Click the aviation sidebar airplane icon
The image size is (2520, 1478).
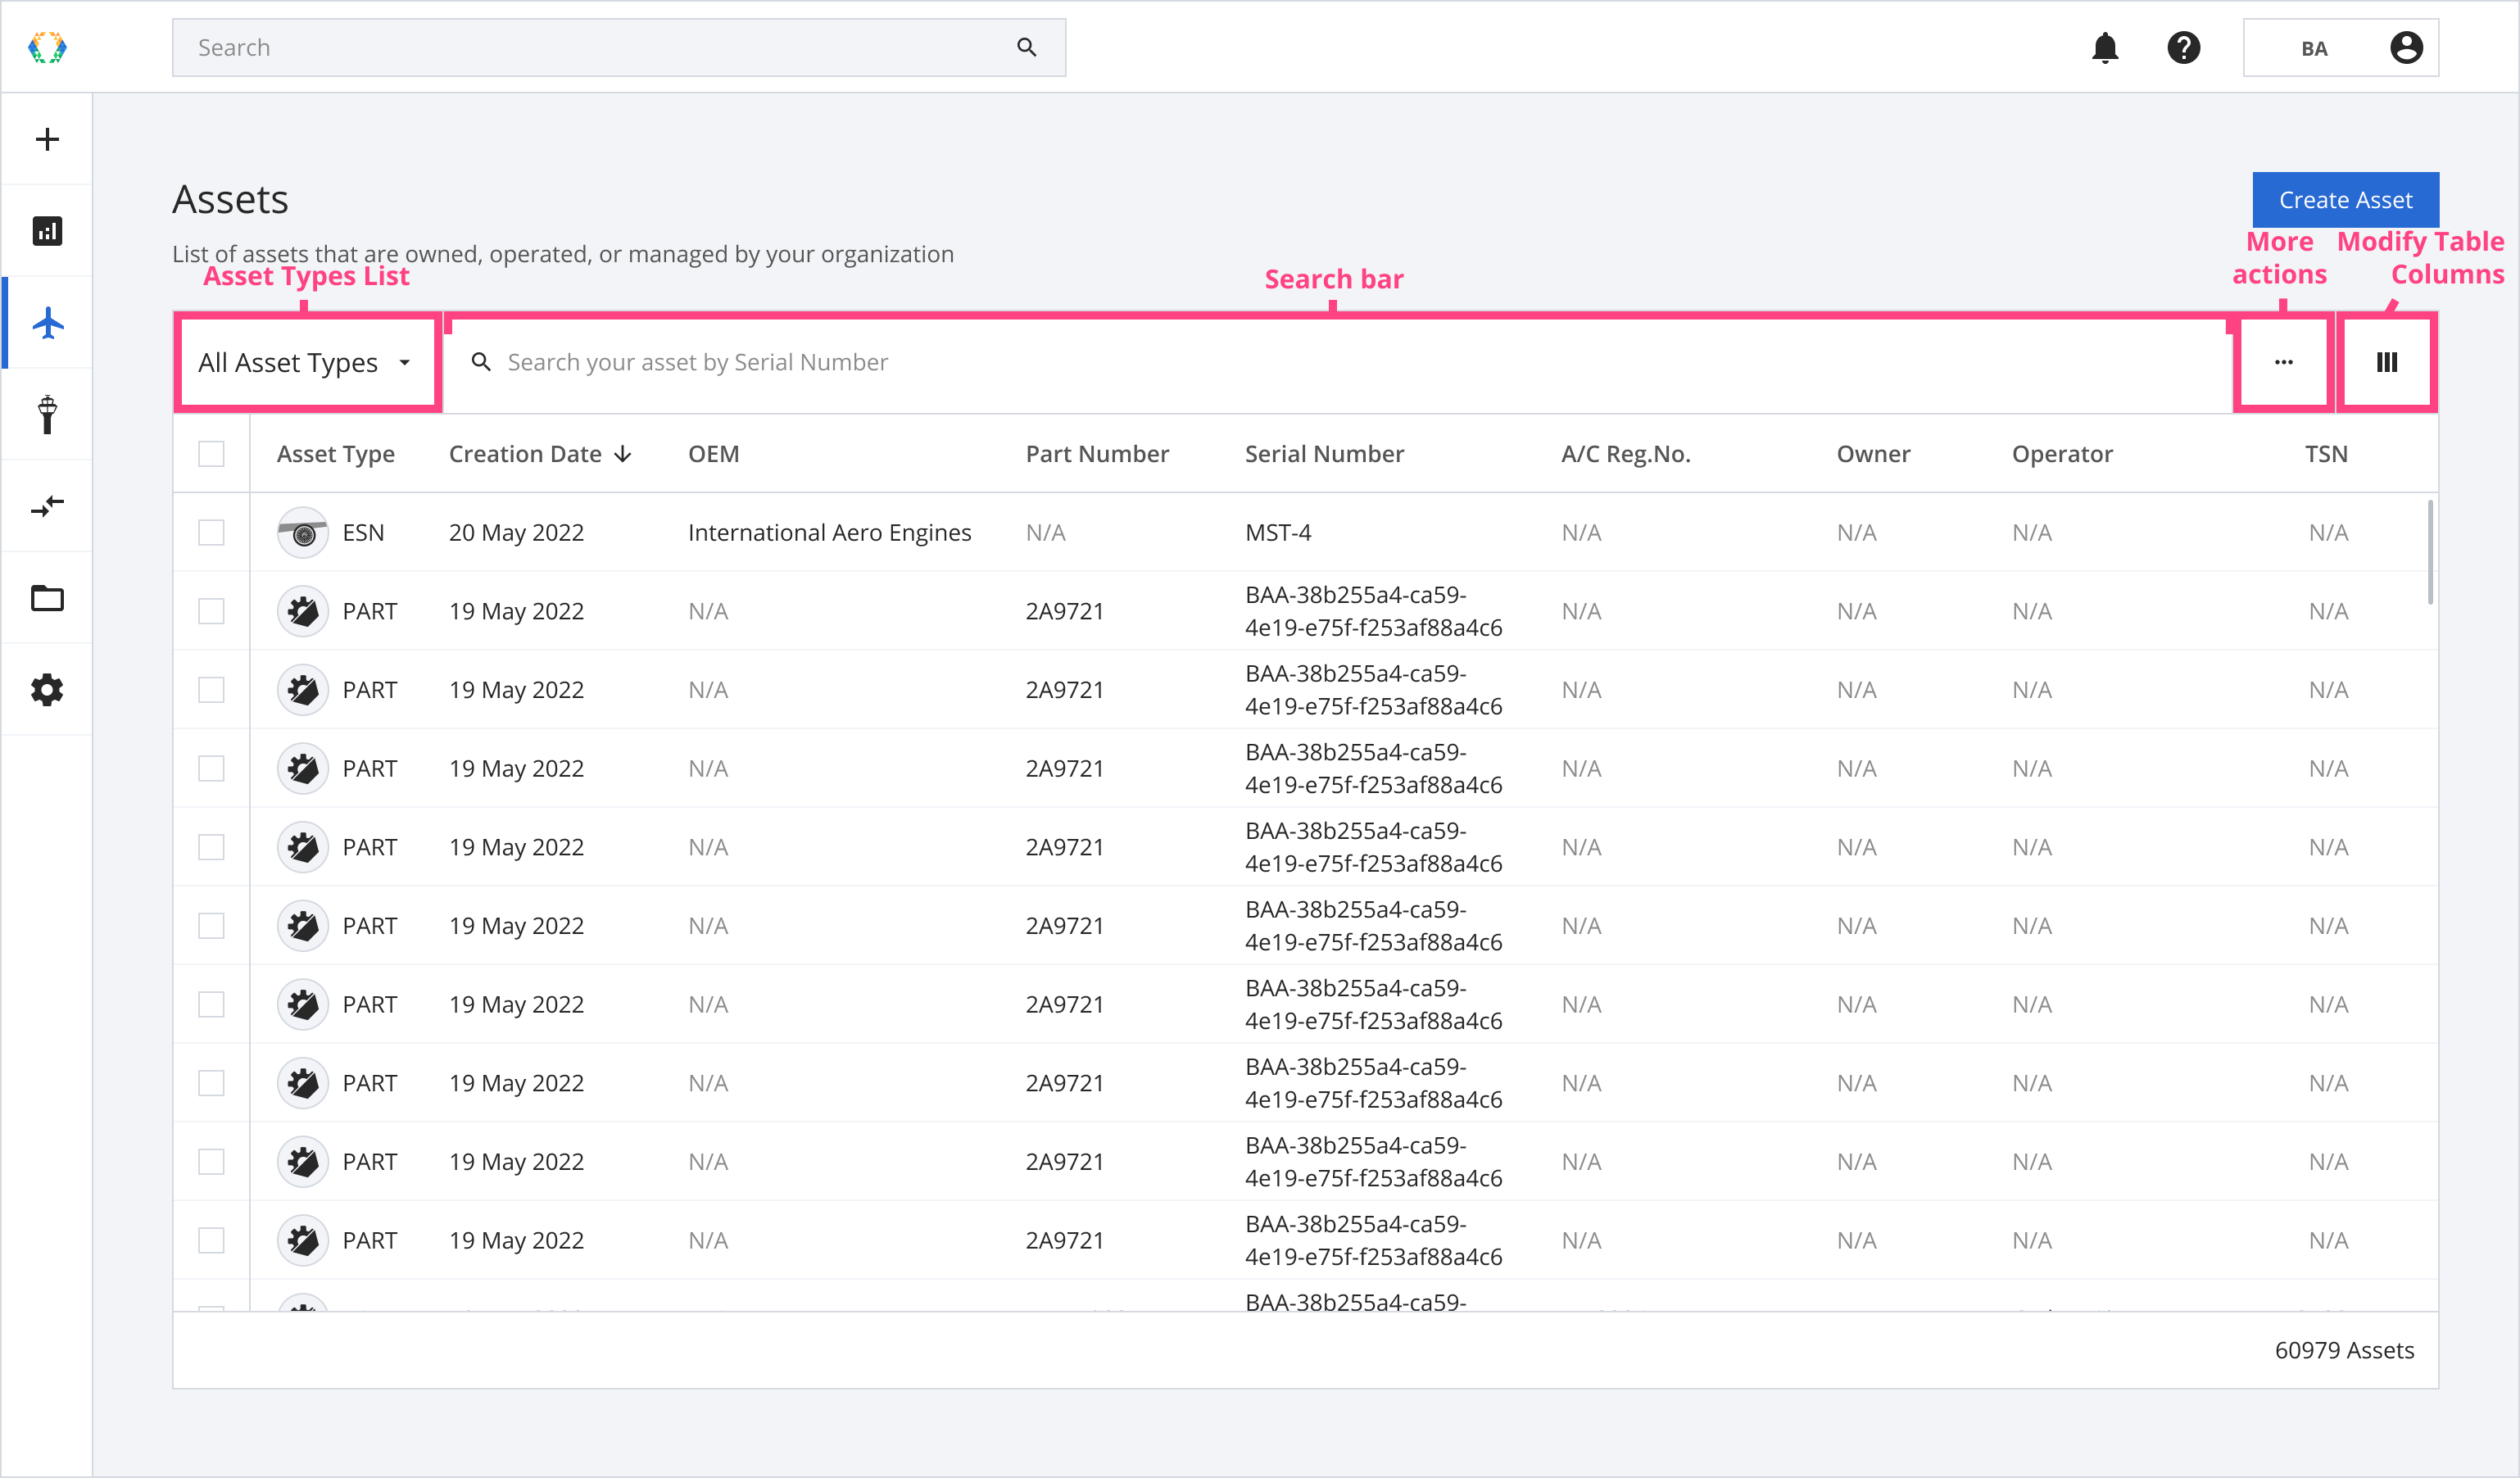pyautogui.click(x=48, y=322)
